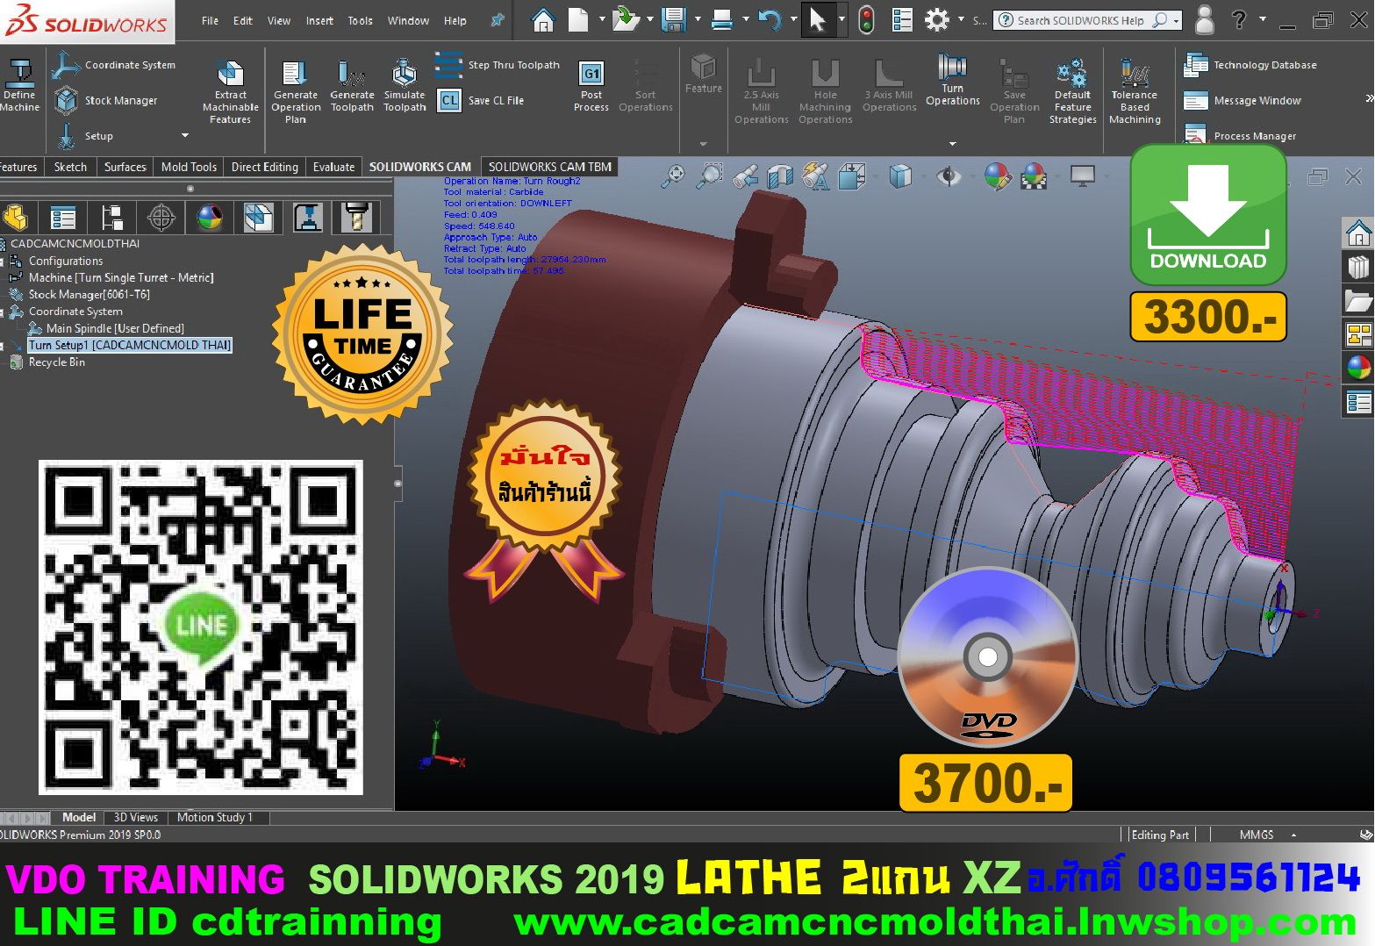Switch to the SOLIDWORKS CAM TBM tab
The width and height of the screenshot is (1375, 946).
(x=549, y=166)
